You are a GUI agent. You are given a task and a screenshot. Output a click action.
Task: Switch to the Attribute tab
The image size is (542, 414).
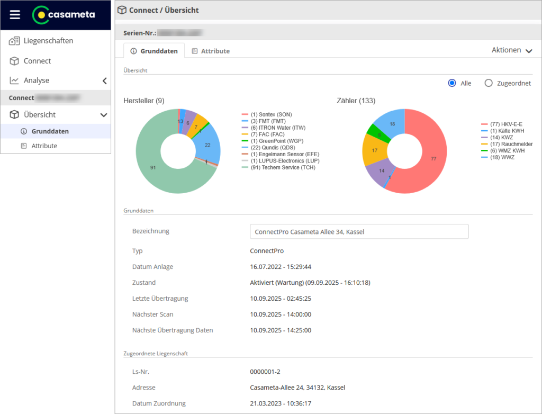[211, 51]
